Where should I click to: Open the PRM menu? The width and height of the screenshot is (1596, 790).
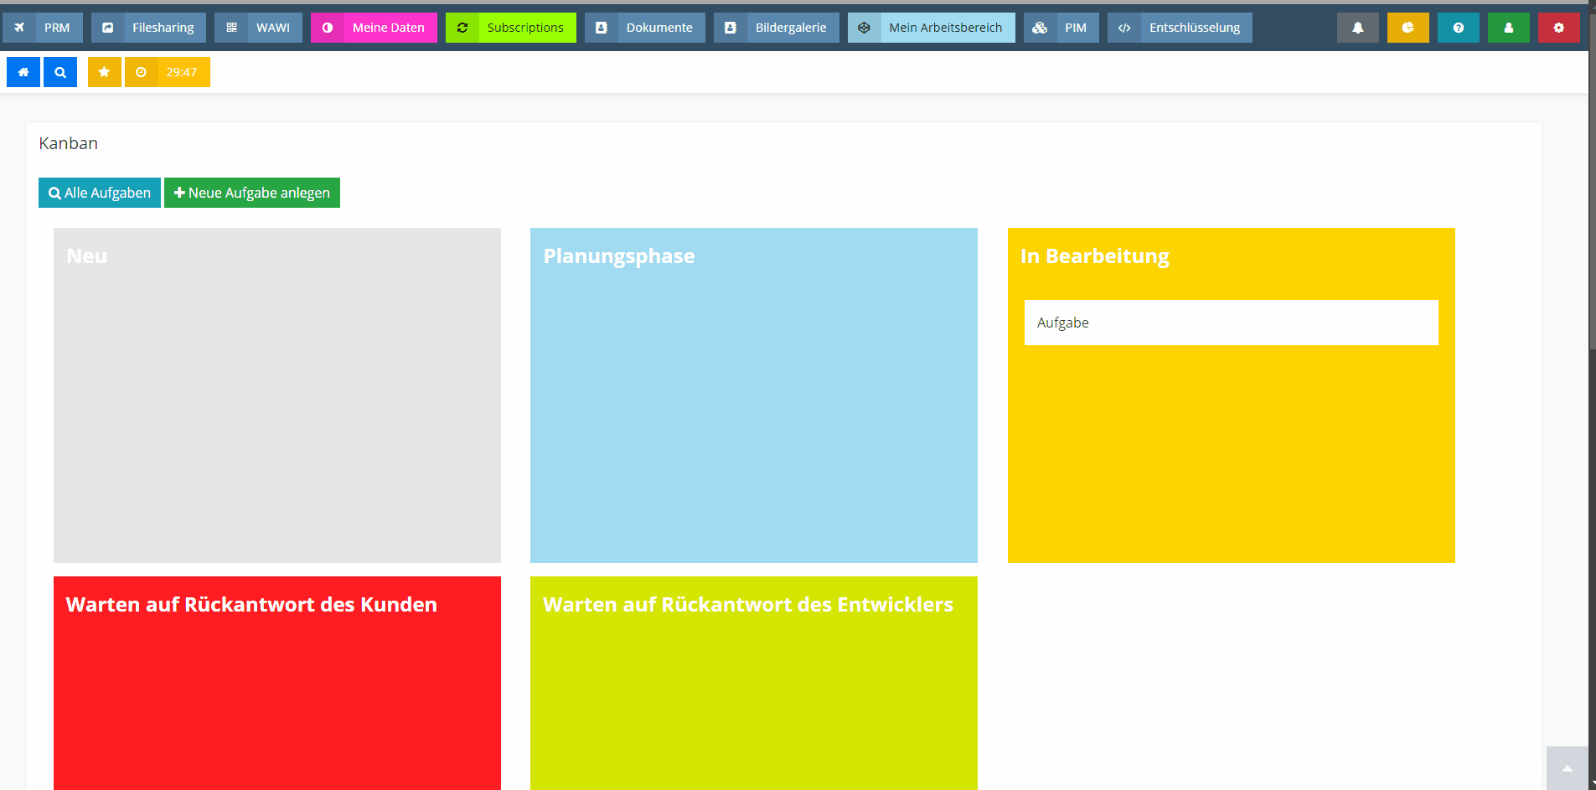pyautogui.click(x=43, y=28)
